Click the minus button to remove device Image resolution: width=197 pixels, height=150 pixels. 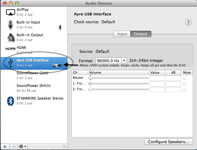[x=14, y=146]
